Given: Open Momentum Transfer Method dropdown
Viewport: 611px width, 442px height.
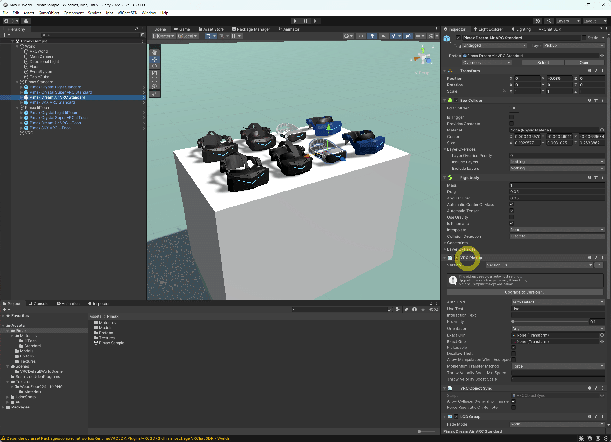Looking at the screenshot, I should 558,366.
